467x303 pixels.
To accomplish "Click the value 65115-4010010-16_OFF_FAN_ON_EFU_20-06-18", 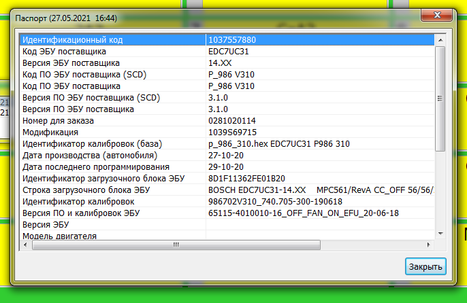I will 304,213.
